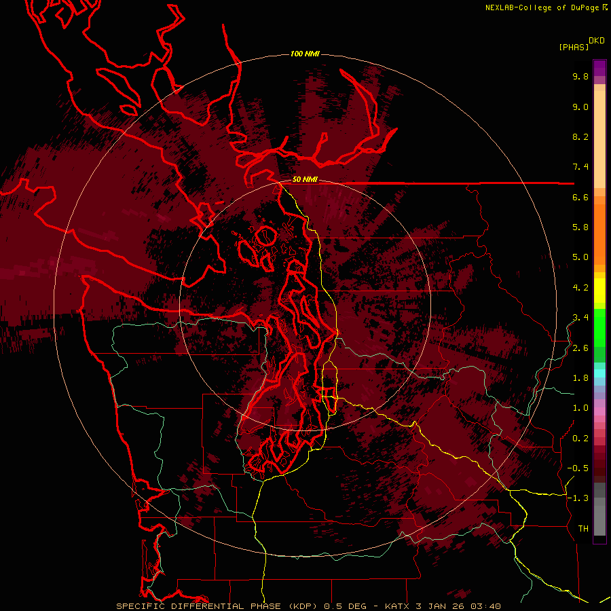Click the DKD label above the color scale
This screenshot has width=611, height=611.
click(x=597, y=41)
